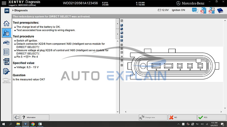Click the battery voltage 12.0V indicator
This screenshot has width=227, height=127.
click(163, 10)
